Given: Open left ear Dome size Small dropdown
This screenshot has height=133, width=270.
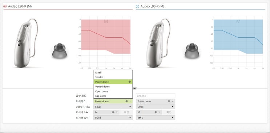Looking at the screenshot, I should pos(156,107).
